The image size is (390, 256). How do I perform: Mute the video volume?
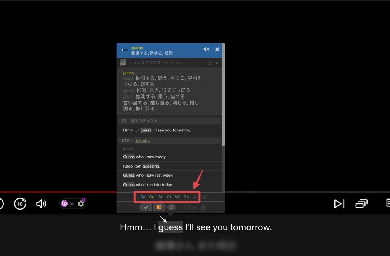tap(41, 204)
